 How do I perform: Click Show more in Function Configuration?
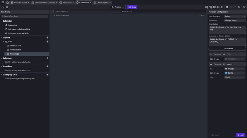tap(227, 49)
